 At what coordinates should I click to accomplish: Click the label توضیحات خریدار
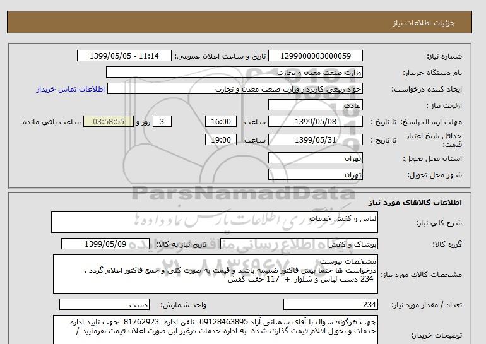pos(436,335)
